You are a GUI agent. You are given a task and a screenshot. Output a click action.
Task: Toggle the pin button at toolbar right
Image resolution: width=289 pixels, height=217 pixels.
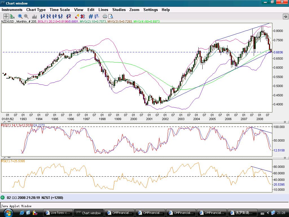click(285, 16)
